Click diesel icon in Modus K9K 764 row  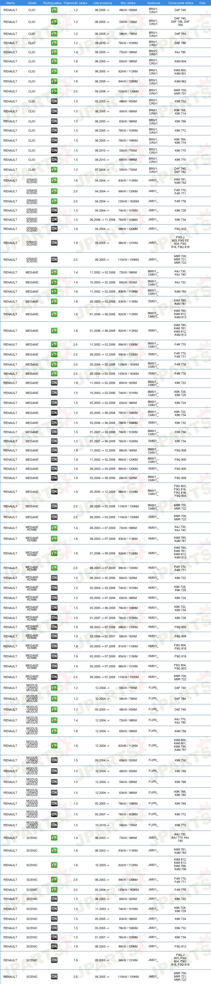click(x=54, y=803)
